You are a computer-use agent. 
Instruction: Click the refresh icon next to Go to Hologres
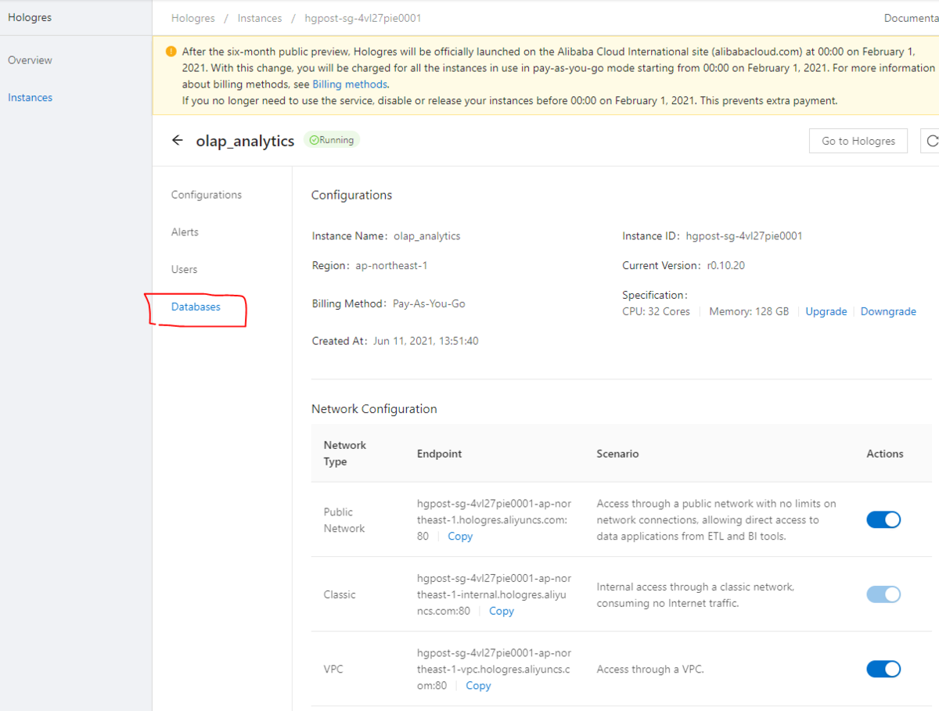(x=930, y=141)
